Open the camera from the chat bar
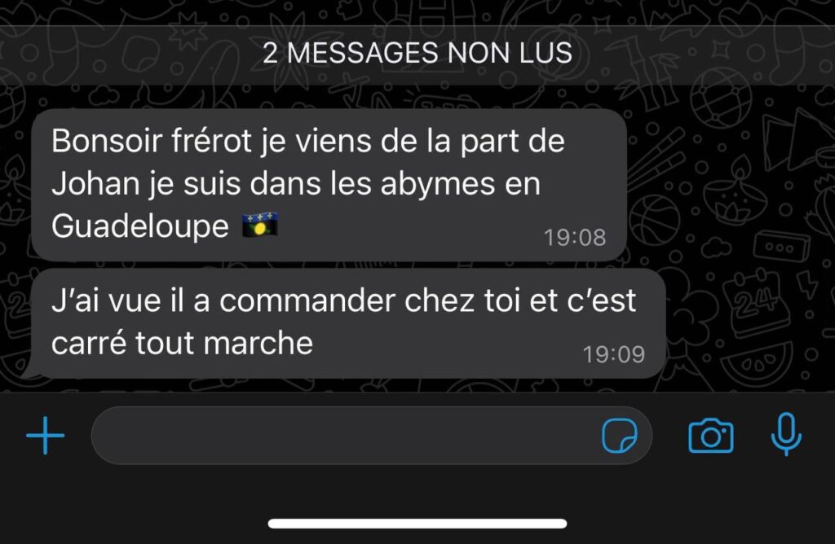The height and width of the screenshot is (544, 835). tap(711, 436)
